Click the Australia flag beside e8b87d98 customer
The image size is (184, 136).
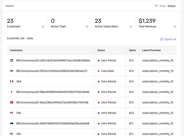[12, 123]
